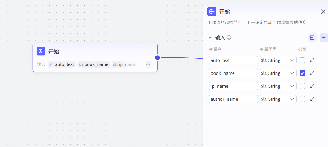This screenshot has height=147, width=328.
Task: Delete the ip_name variable row
Action: [x=322, y=86]
